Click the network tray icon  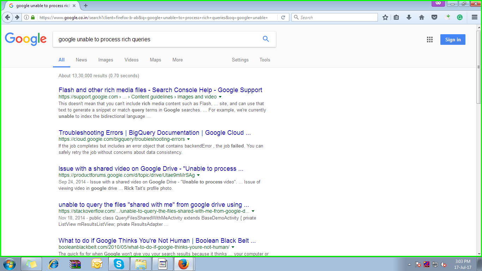coord(435,264)
